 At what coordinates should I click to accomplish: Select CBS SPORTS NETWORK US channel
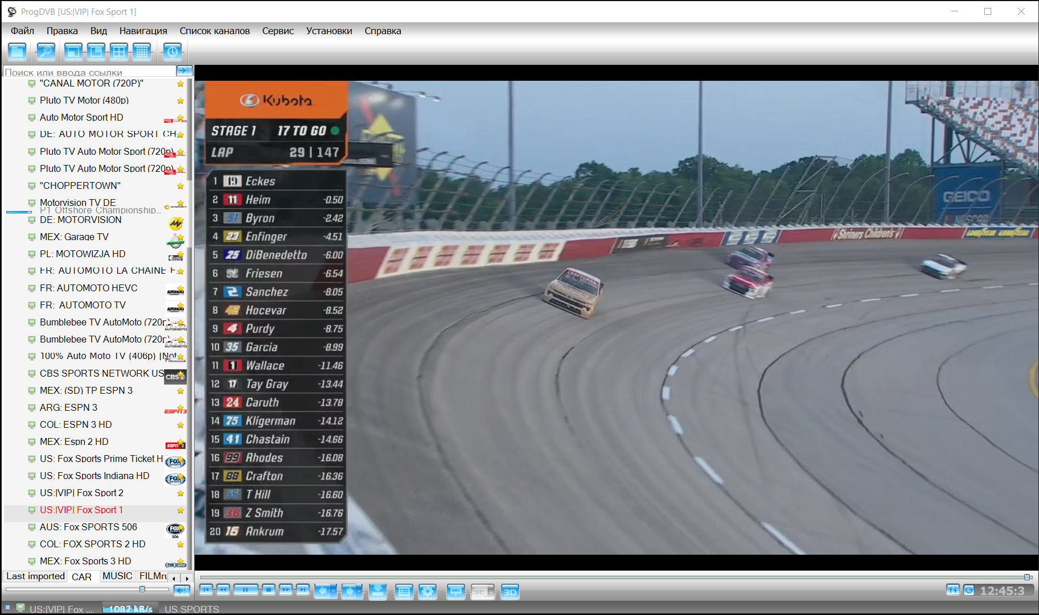(x=101, y=373)
